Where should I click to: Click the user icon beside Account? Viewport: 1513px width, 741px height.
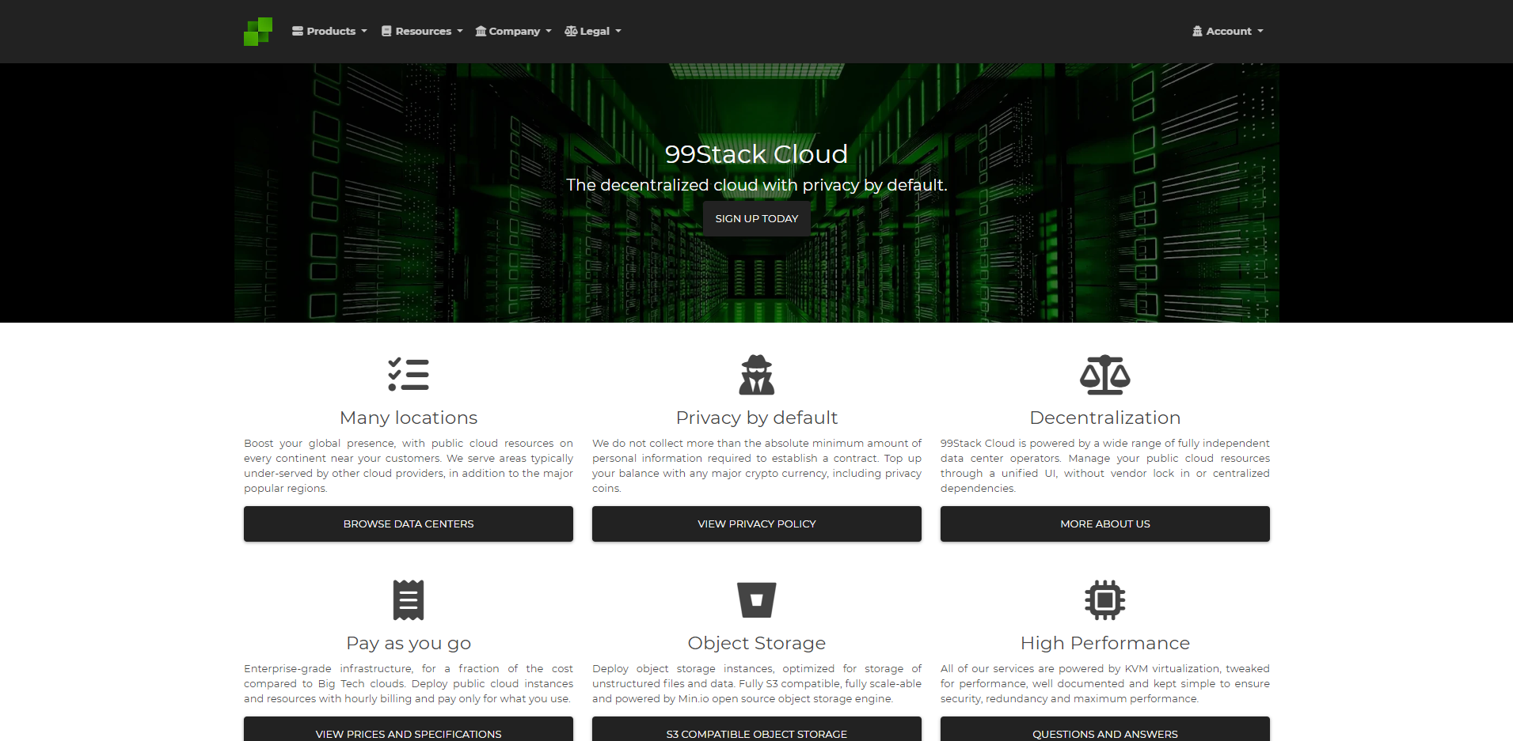tap(1197, 32)
